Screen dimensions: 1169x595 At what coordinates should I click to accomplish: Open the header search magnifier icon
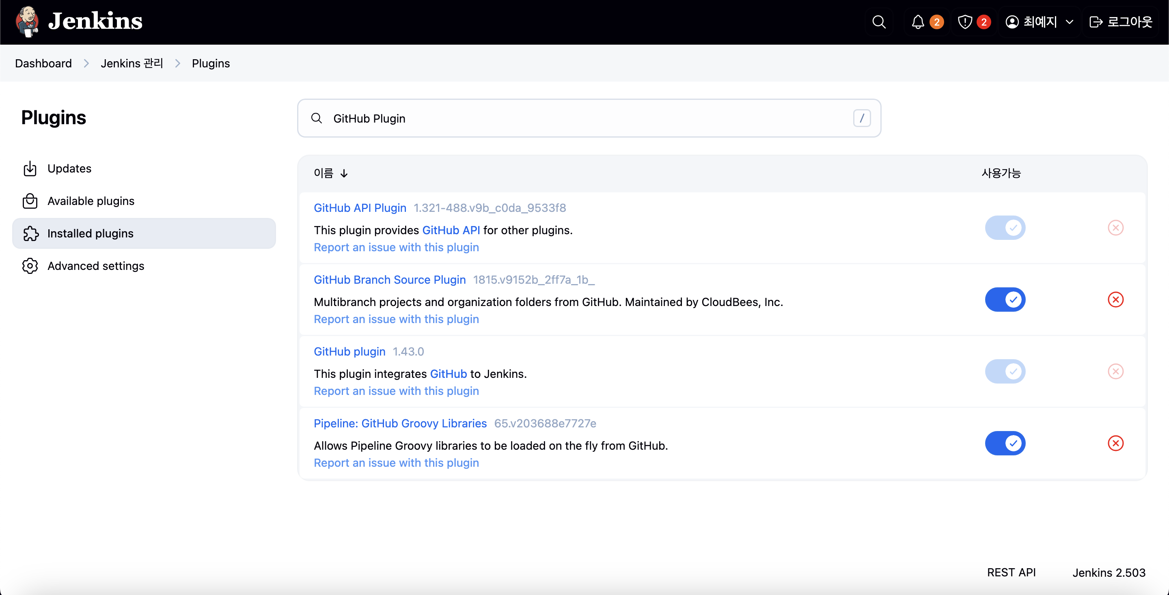878,22
